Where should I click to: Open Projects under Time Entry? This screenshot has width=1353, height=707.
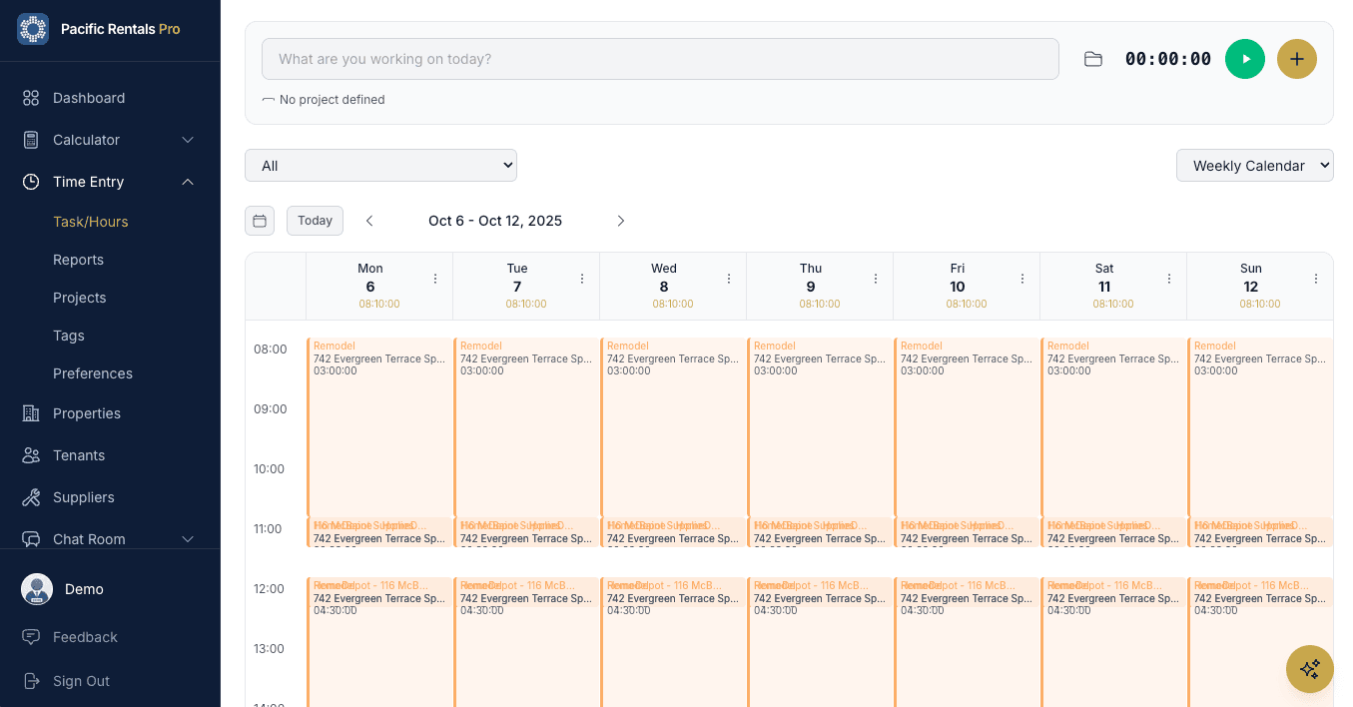[x=79, y=298]
